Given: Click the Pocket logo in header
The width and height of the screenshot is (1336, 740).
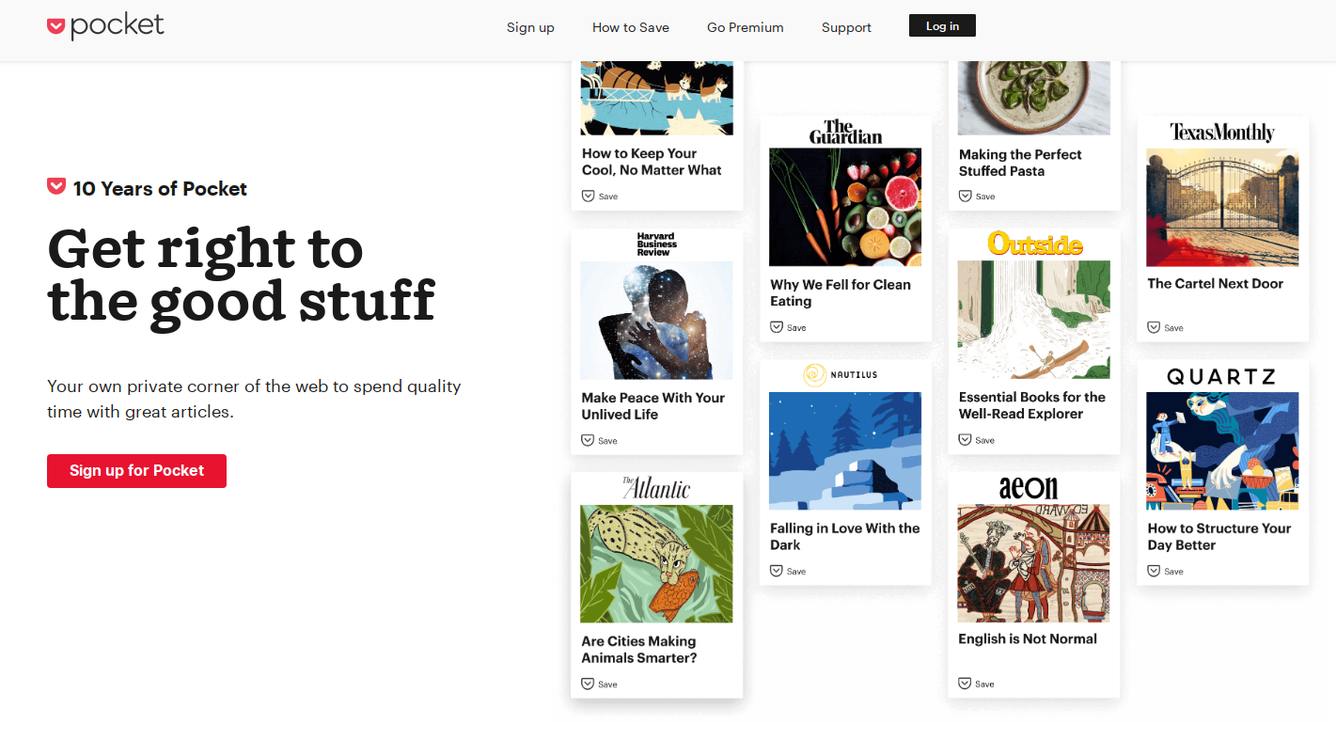Looking at the screenshot, I should pos(105,26).
